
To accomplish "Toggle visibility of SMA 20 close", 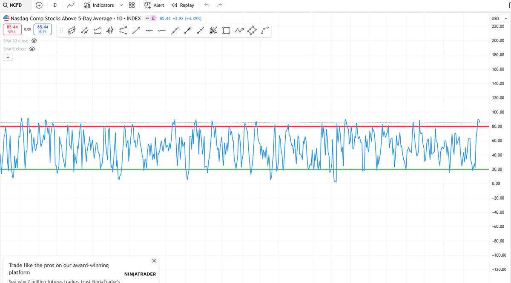I will [34, 41].
